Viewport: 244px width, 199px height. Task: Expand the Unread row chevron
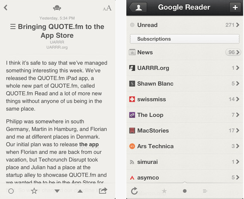click(238, 25)
